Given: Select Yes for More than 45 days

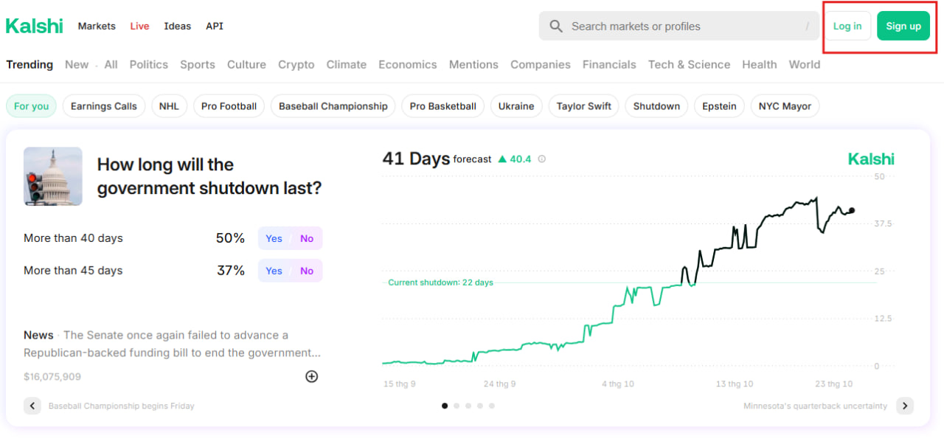Looking at the screenshot, I should (274, 271).
